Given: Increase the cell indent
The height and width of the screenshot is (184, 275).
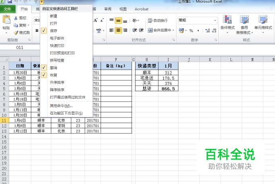Looking at the screenshot, I should pos(141,30).
